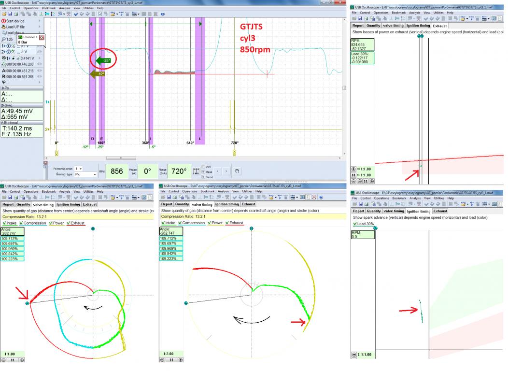Click the olive -12° arrow marker
This screenshot has width=508, height=371.
pos(97,74)
